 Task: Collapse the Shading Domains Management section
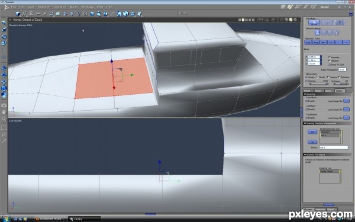305,124
